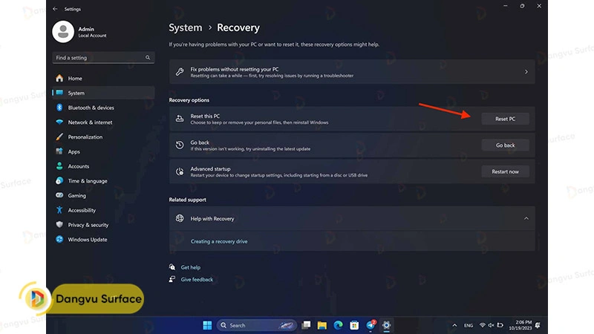Open Time & language settings
The image size is (594, 334).
click(87, 181)
